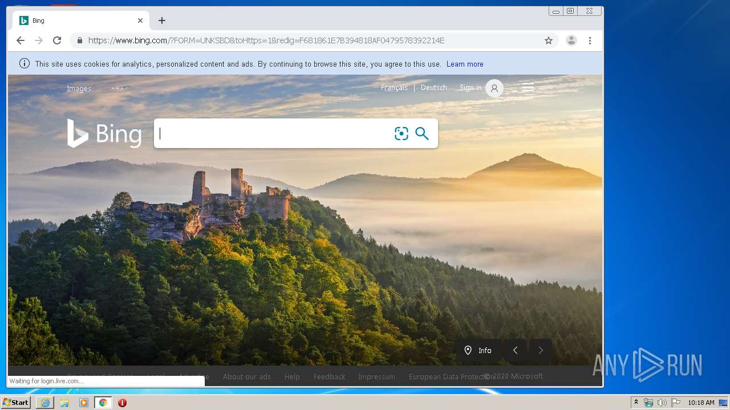Open Chrome's three-dot menu
730x410 pixels.
click(590, 40)
